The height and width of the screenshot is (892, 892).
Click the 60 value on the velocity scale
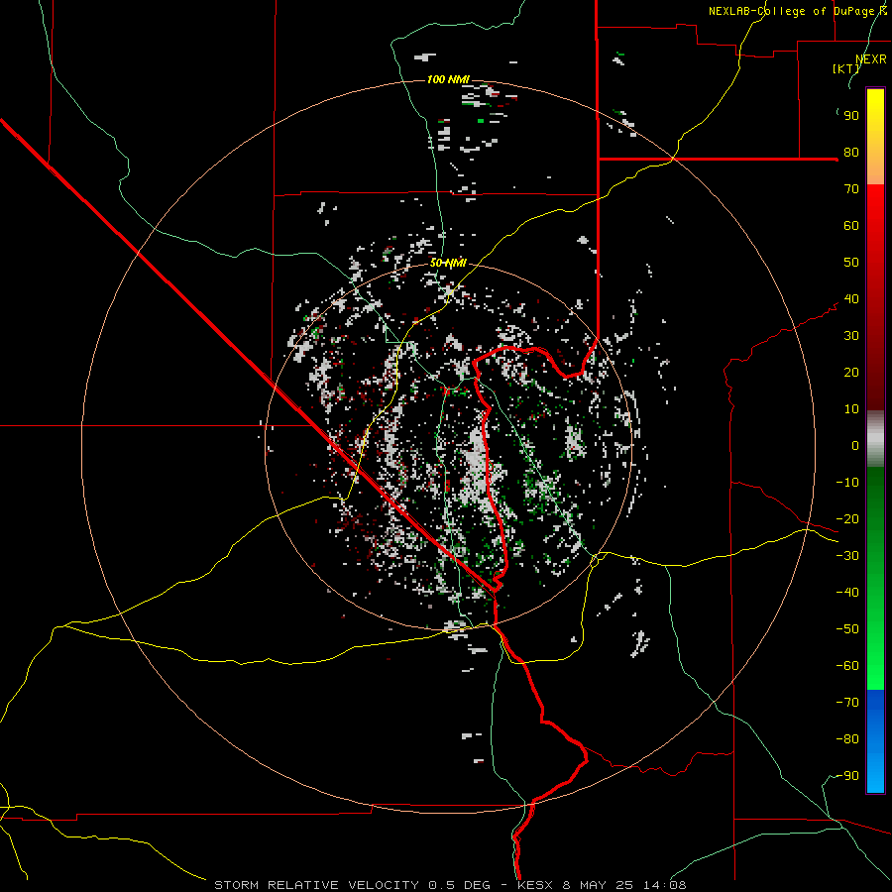point(851,226)
